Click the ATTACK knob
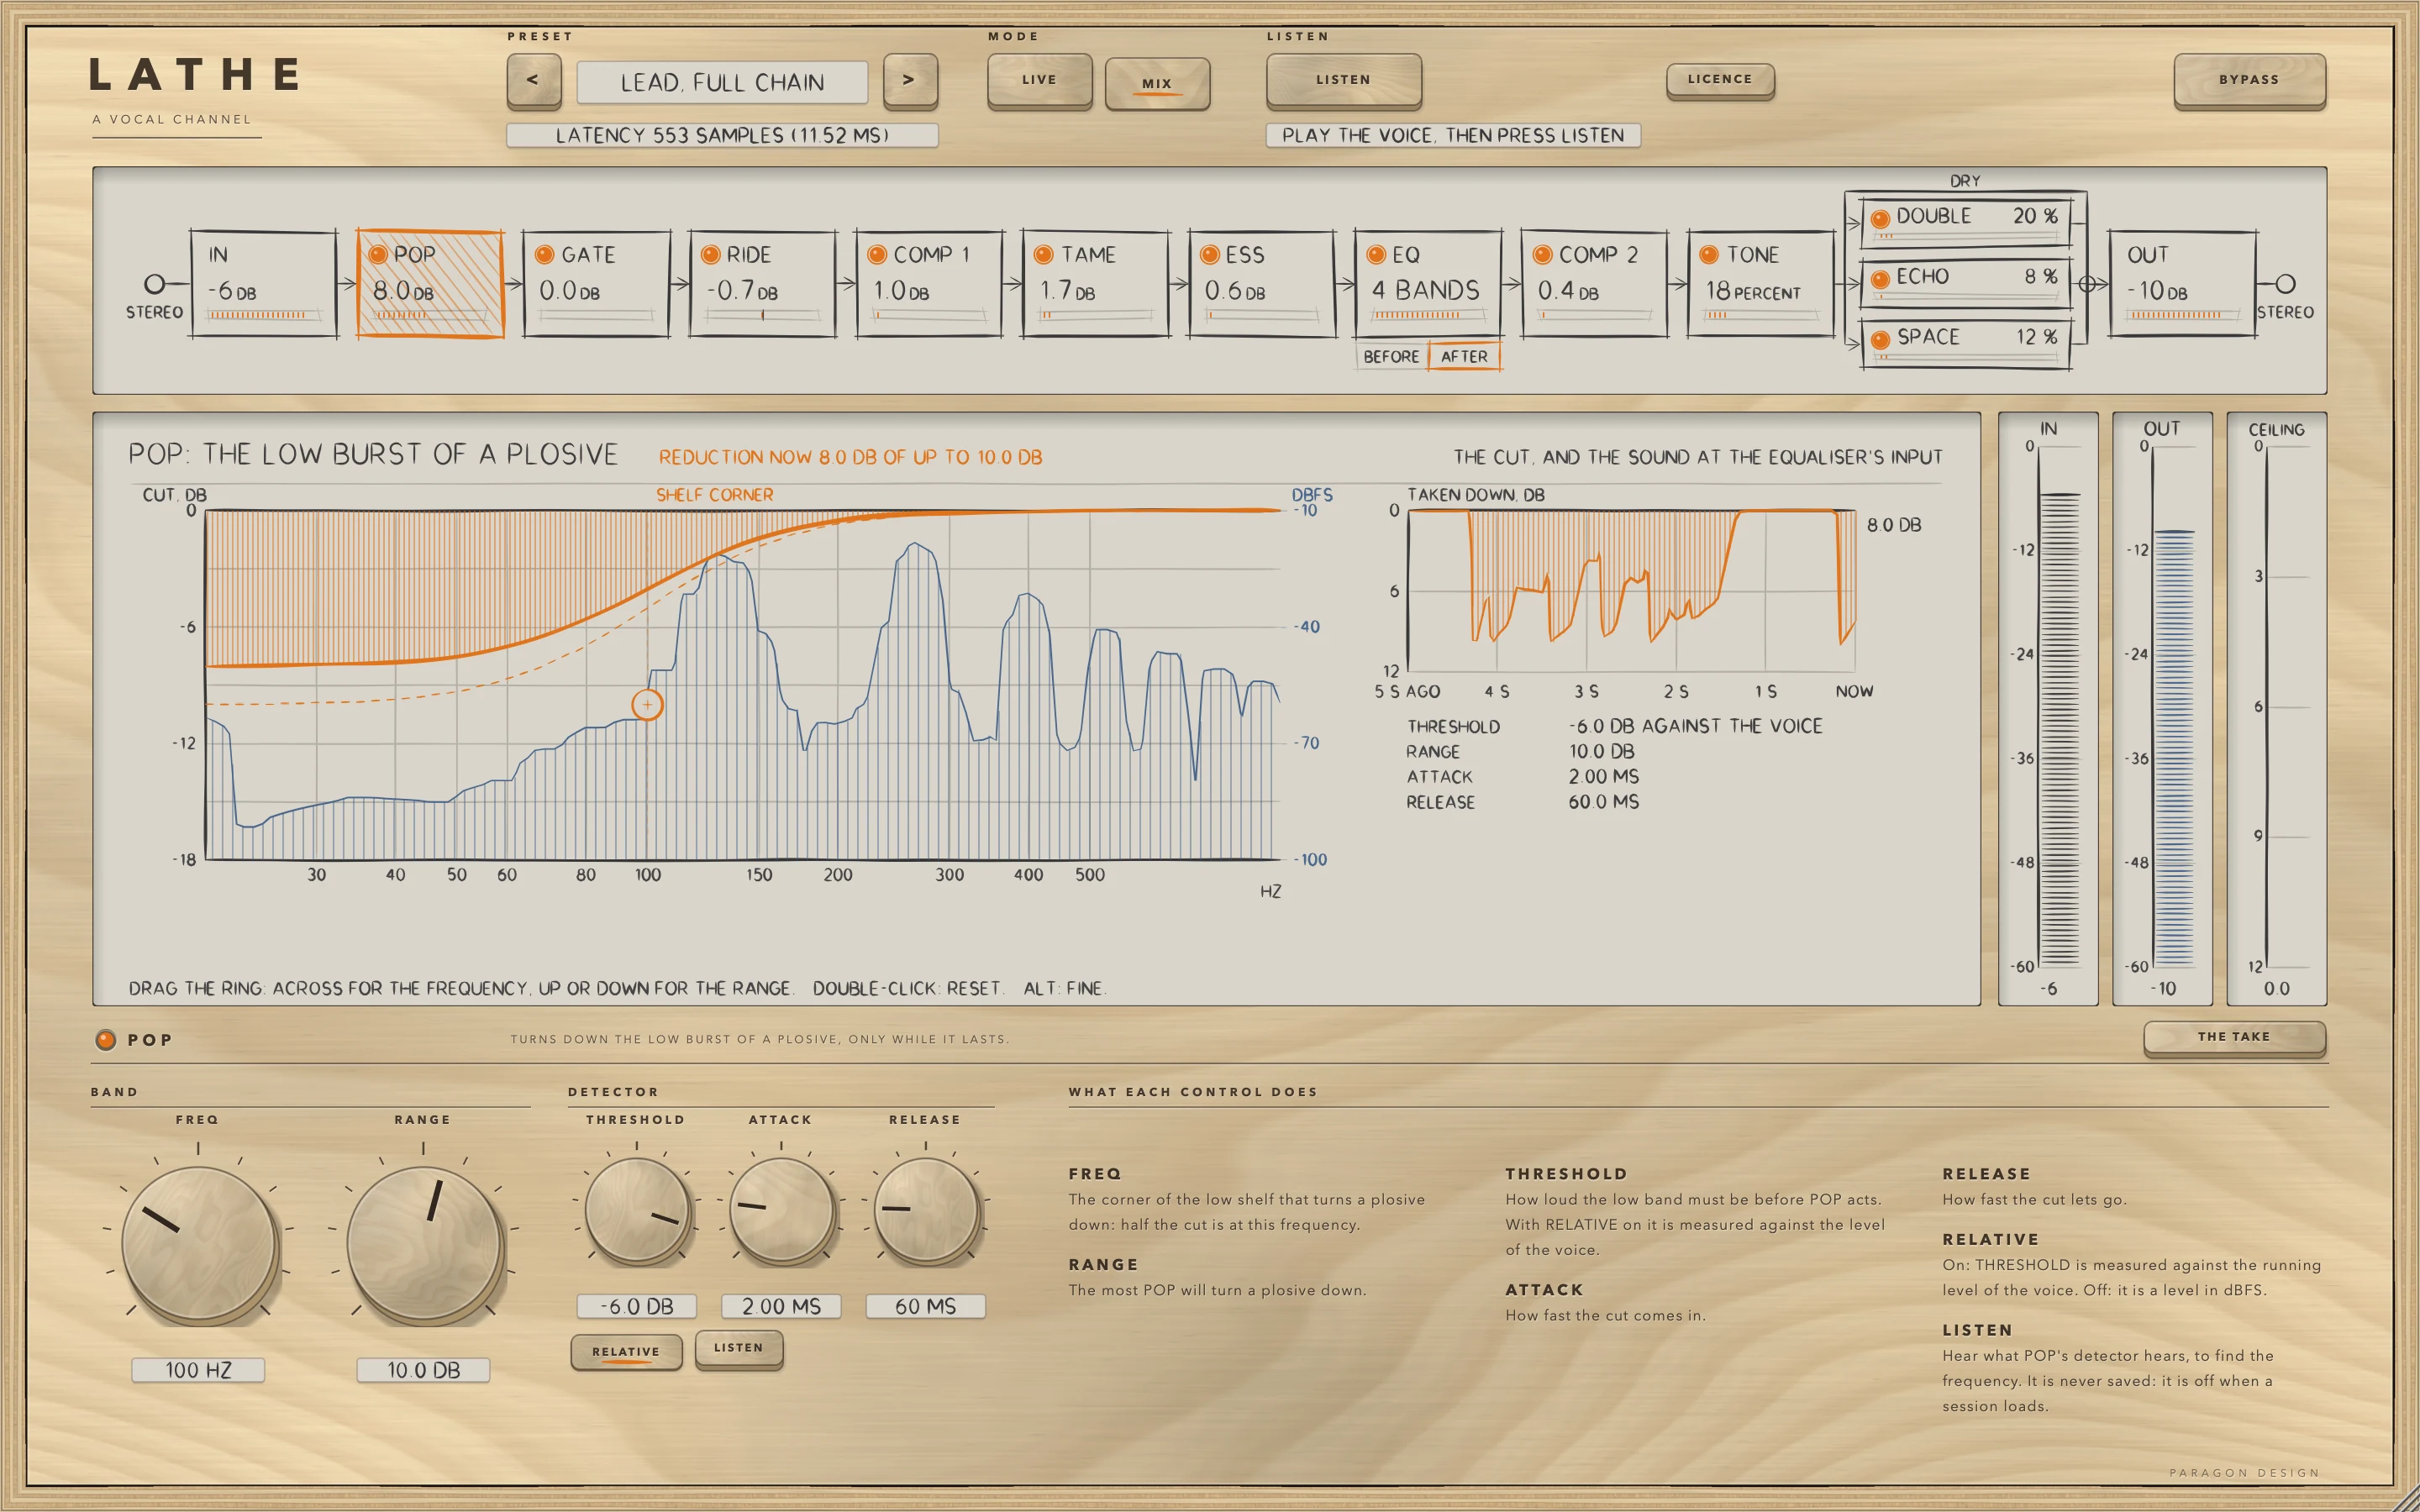The height and width of the screenshot is (1512, 2420). [x=781, y=1210]
